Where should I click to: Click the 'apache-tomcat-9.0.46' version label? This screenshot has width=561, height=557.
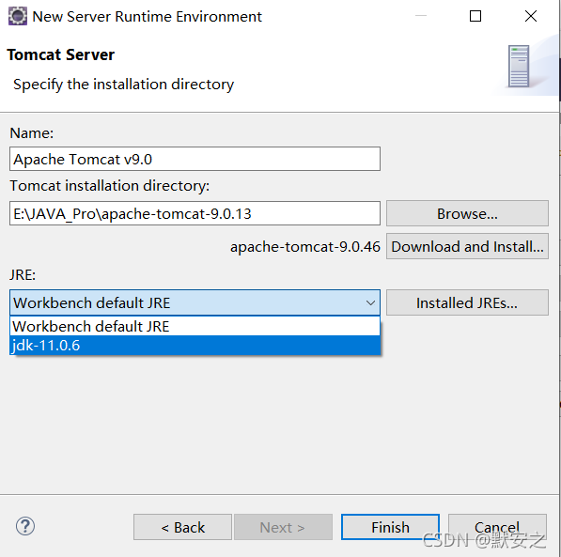(x=304, y=246)
